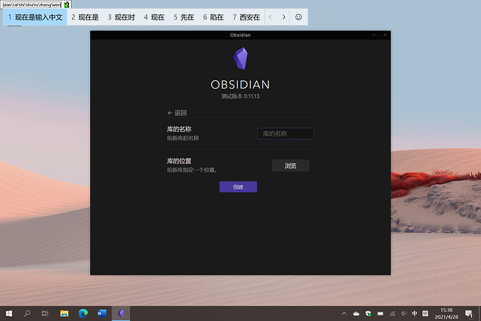Expand hidden system tray icons
Screen dimensions: 481x321
344,313
